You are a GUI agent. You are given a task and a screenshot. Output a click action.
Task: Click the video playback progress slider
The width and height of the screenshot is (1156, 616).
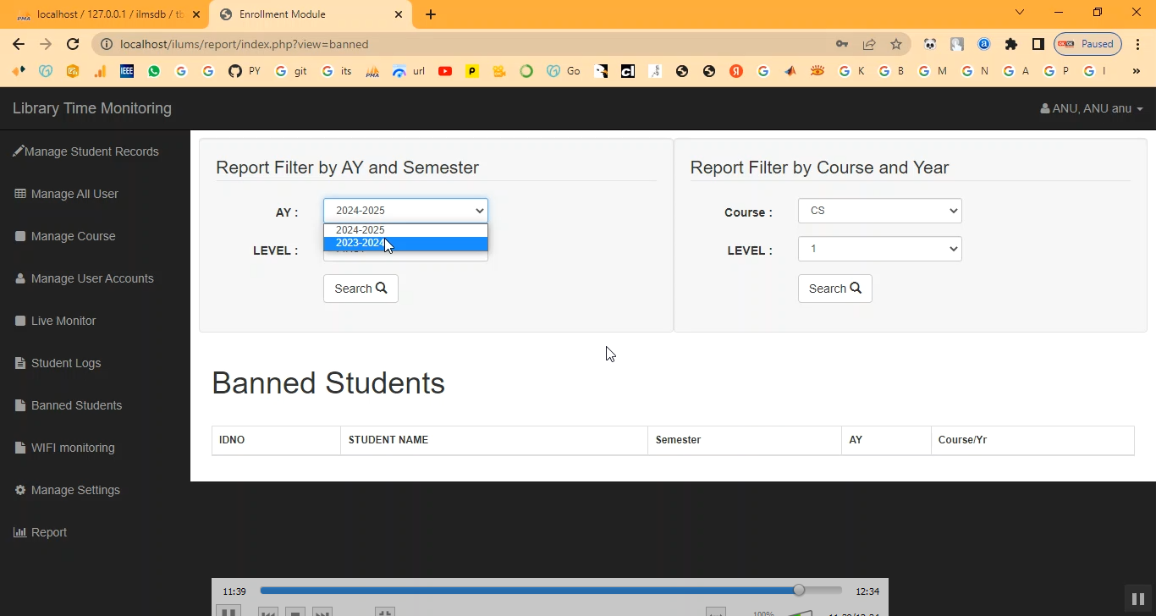pyautogui.click(x=550, y=591)
